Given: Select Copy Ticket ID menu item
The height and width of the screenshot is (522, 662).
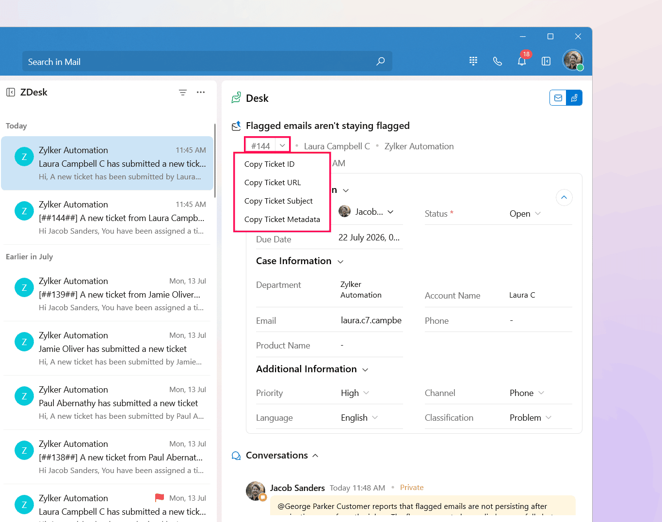Looking at the screenshot, I should coord(282,164).
